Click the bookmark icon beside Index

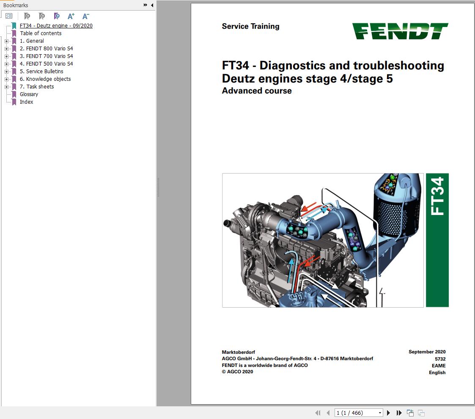(14, 102)
